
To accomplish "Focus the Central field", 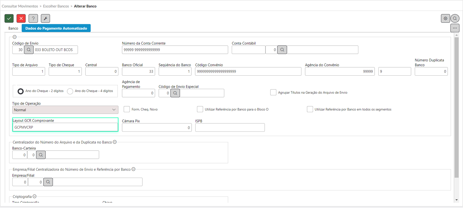I will pos(102,71).
